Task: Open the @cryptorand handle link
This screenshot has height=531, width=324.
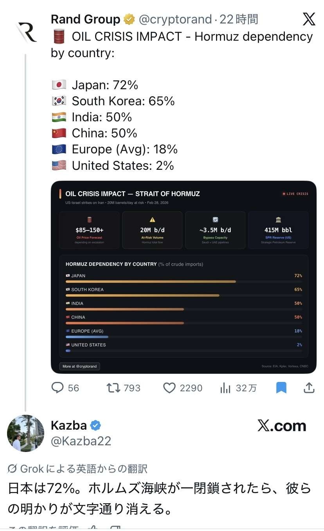Action: tap(175, 19)
